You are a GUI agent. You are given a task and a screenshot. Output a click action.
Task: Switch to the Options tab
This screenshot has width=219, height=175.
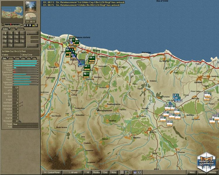click(20, 29)
